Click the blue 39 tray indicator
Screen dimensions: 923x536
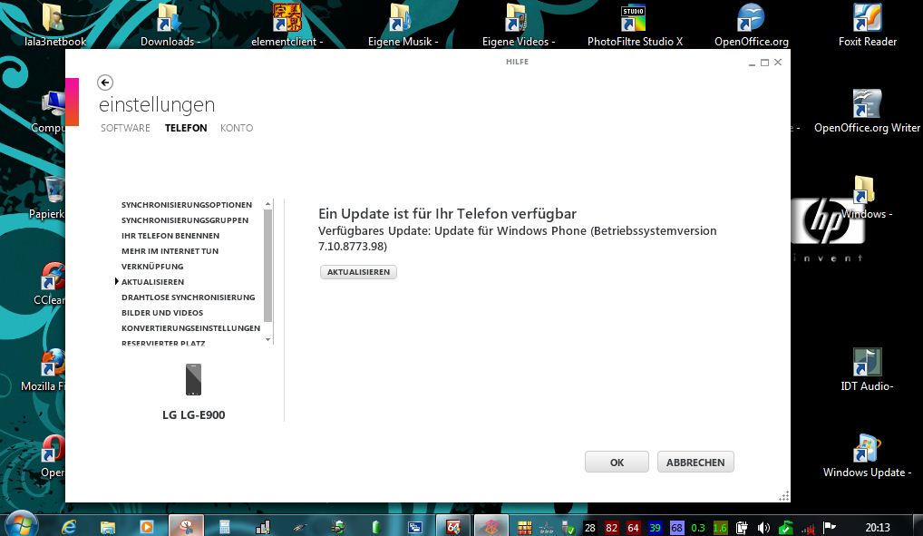(x=655, y=528)
